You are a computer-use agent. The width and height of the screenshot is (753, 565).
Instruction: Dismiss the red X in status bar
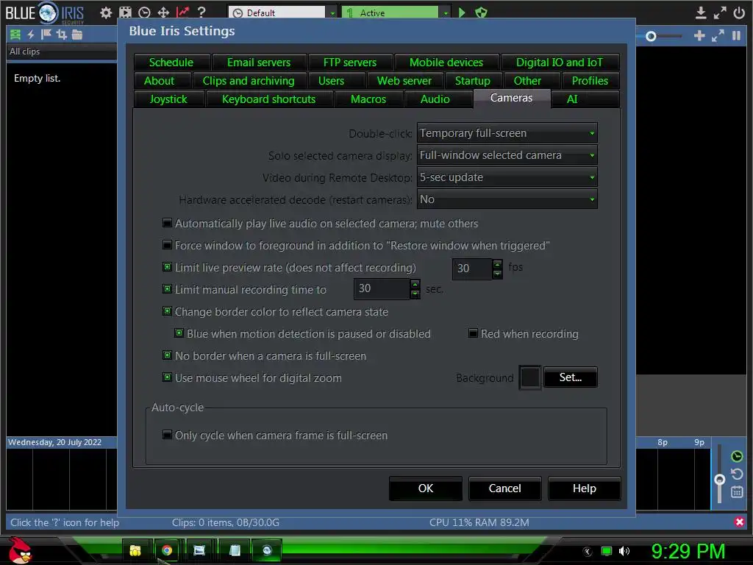pos(740,522)
